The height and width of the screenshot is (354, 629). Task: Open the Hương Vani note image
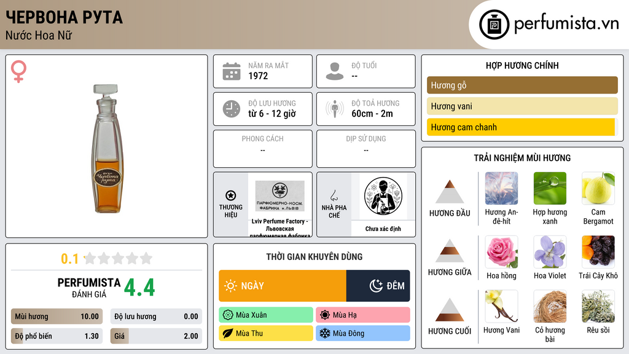point(501,307)
